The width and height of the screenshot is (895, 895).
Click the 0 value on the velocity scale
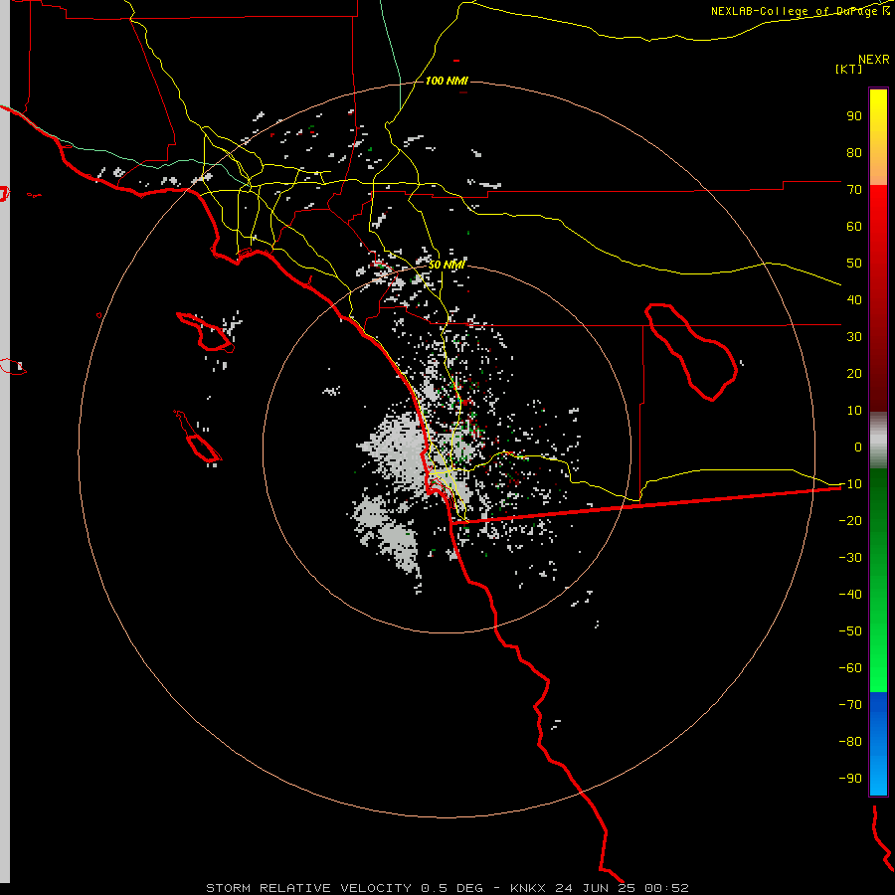pos(858,447)
